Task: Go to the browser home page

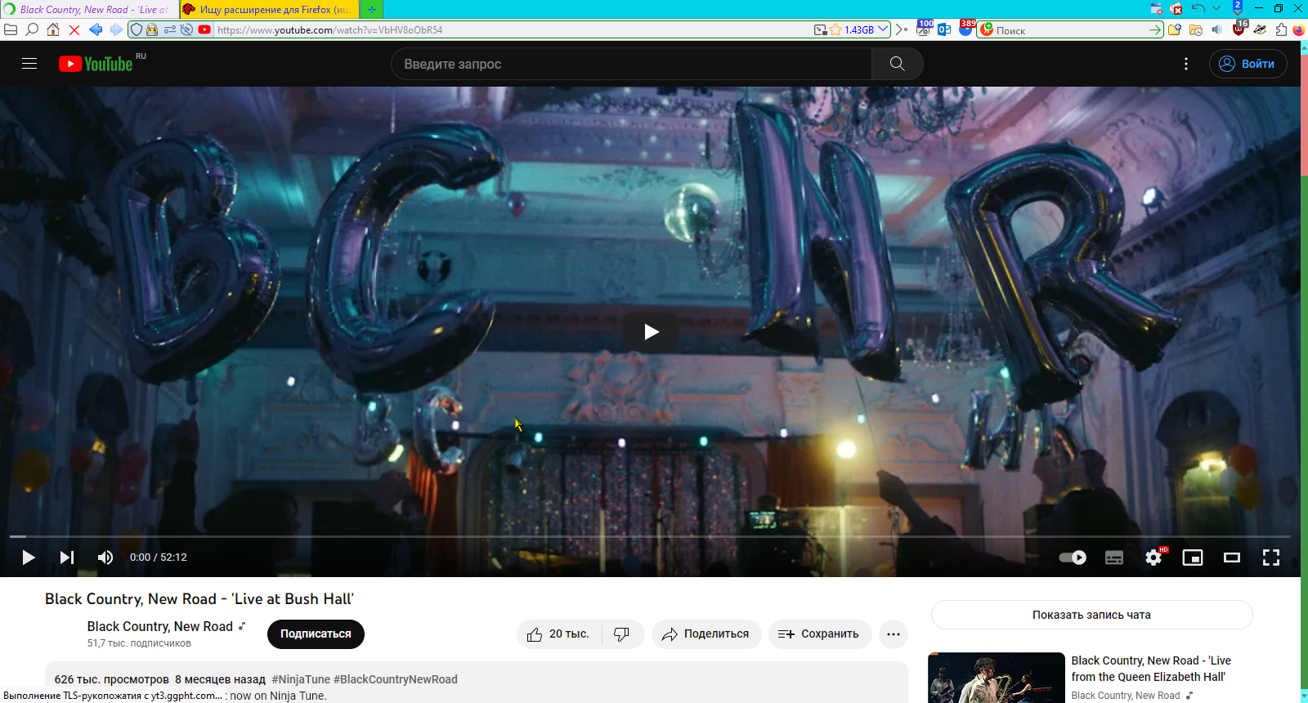Action: (53, 29)
